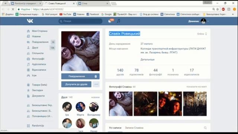Open the three-dots more actions button
The width and height of the screenshot is (238, 134).
tap(96, 84)
